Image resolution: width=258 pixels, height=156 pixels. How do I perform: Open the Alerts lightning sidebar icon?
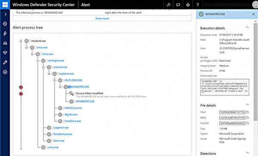(x=5, y=33)
